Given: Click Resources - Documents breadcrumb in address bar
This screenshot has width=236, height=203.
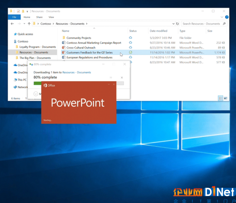Looking at the screenshot, I should click(70, 24).
